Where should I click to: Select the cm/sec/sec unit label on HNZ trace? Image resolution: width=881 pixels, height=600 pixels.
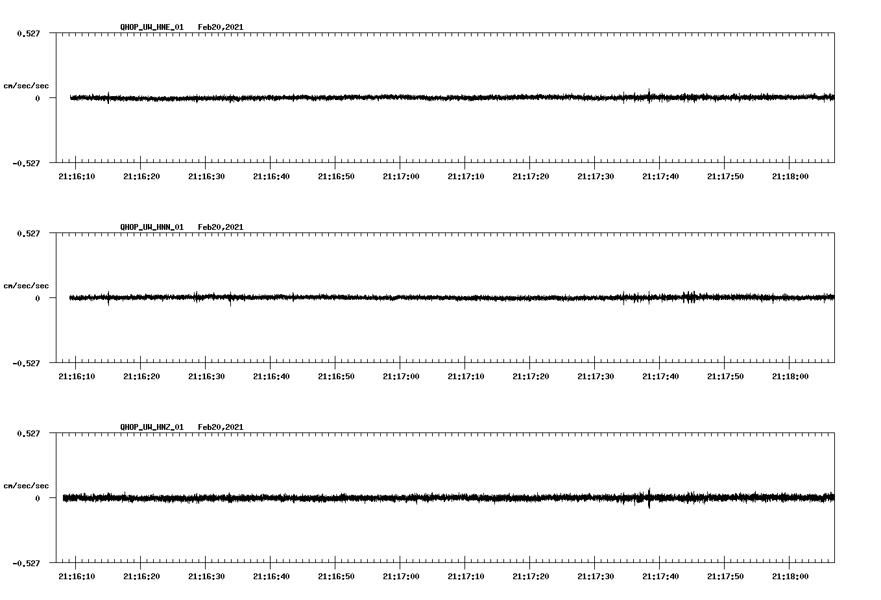[27, 484]
